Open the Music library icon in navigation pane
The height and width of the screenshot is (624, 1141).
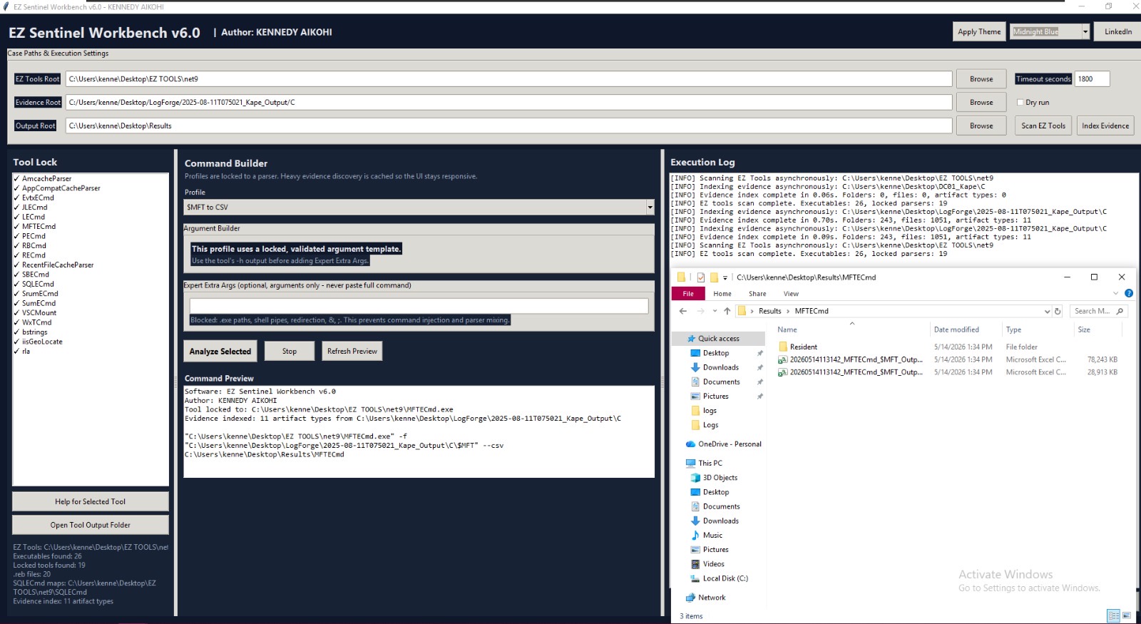695,536
